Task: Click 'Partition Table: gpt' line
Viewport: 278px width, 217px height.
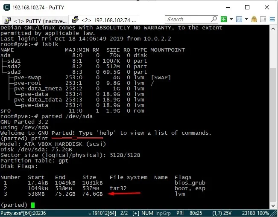Action: (35, 161)
